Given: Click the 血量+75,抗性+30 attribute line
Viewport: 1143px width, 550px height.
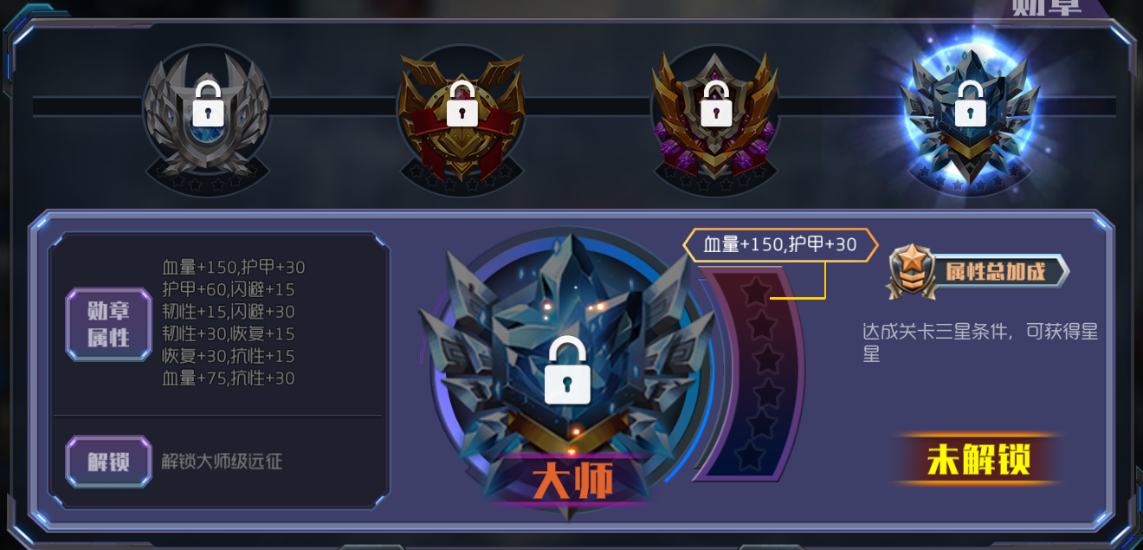Looking at the screenshot, I should click(x=229, y=379).
